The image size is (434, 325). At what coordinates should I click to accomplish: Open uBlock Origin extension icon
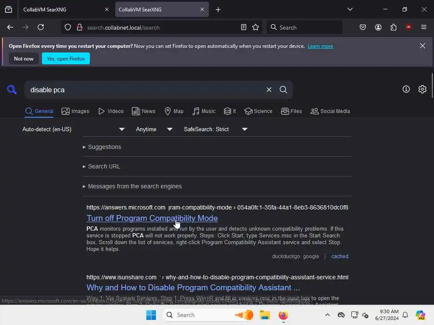(x=409, y=27)
